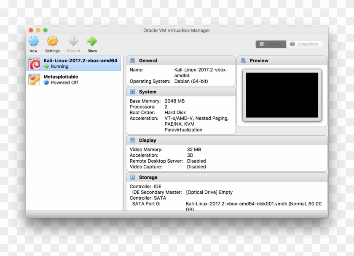The height and width of the screenshot is (256, 354).
Task: Click the Preview section header
Action: coord(282,61)
